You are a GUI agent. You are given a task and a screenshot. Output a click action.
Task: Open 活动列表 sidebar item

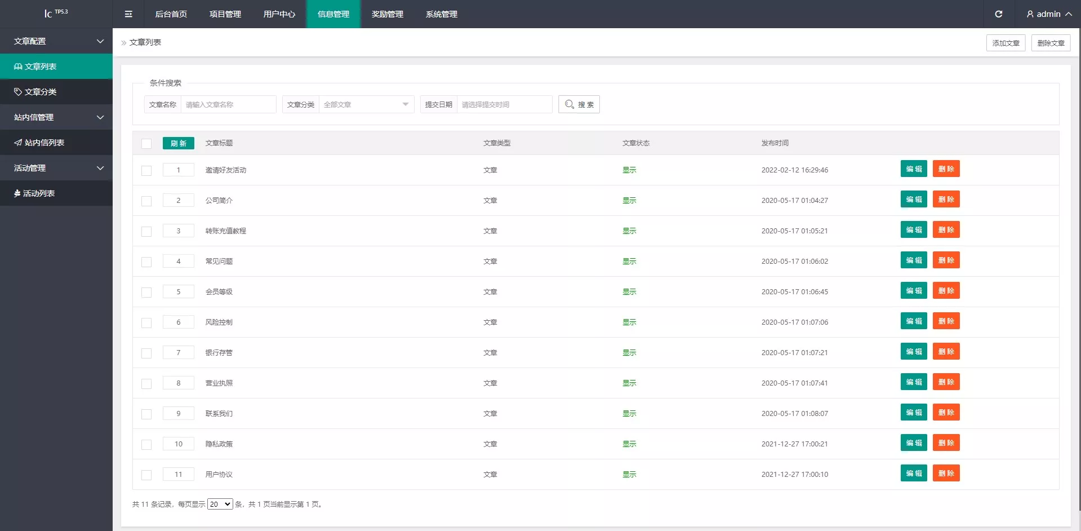(35, 193)
